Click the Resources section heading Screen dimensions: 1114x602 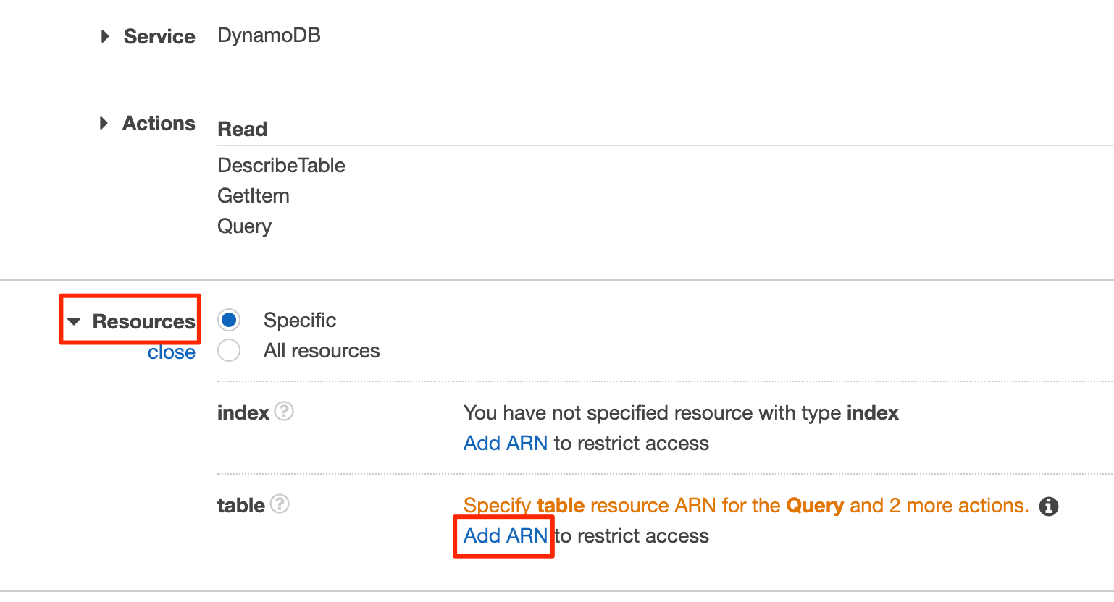pos(144,321)
